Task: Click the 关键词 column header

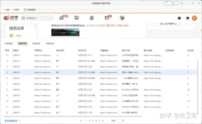Action: [15, 50]
